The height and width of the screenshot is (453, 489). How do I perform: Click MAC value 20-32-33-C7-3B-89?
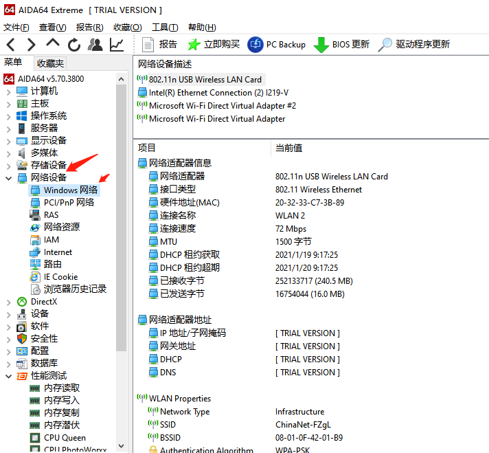tap(310, 203)
